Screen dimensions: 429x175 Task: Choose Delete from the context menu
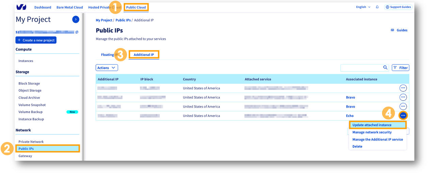[357, 146]
